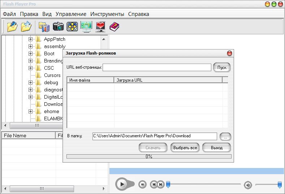Click the Пуск button
This screenshot has width=285, height=194.
pyautogui.click(x=222, y=68)
